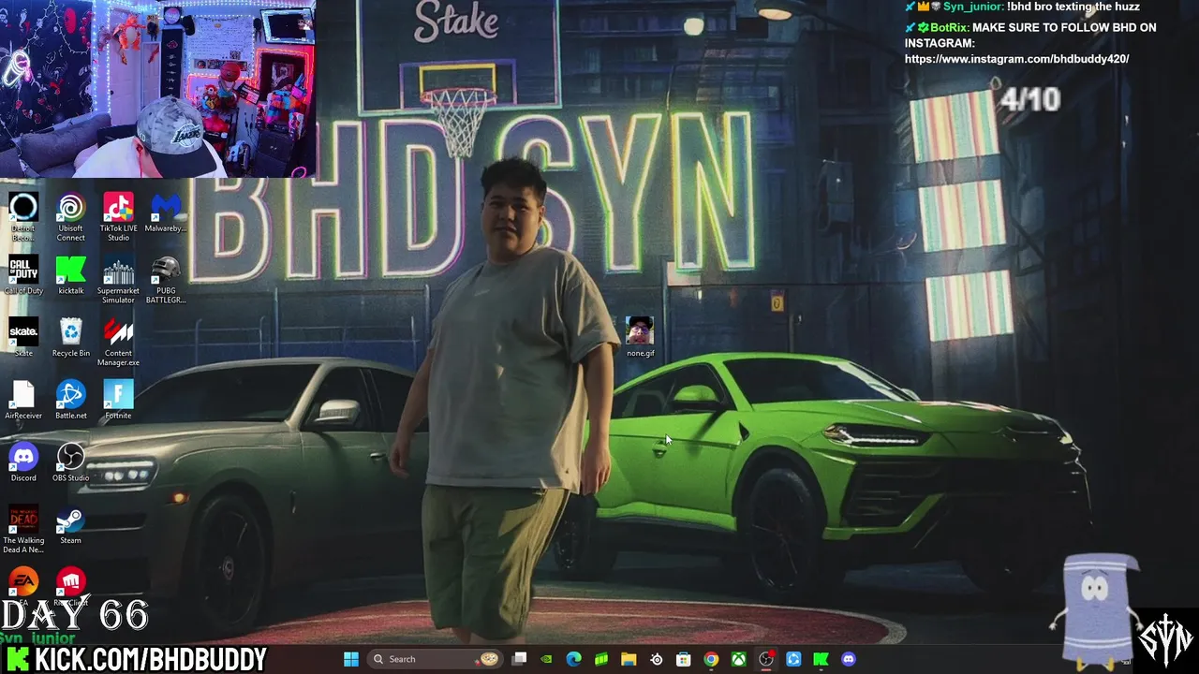1199x674 pixels.
Task: Open the green Xbox Game Bar taskbar icon
Action: [x=601, y=659]
